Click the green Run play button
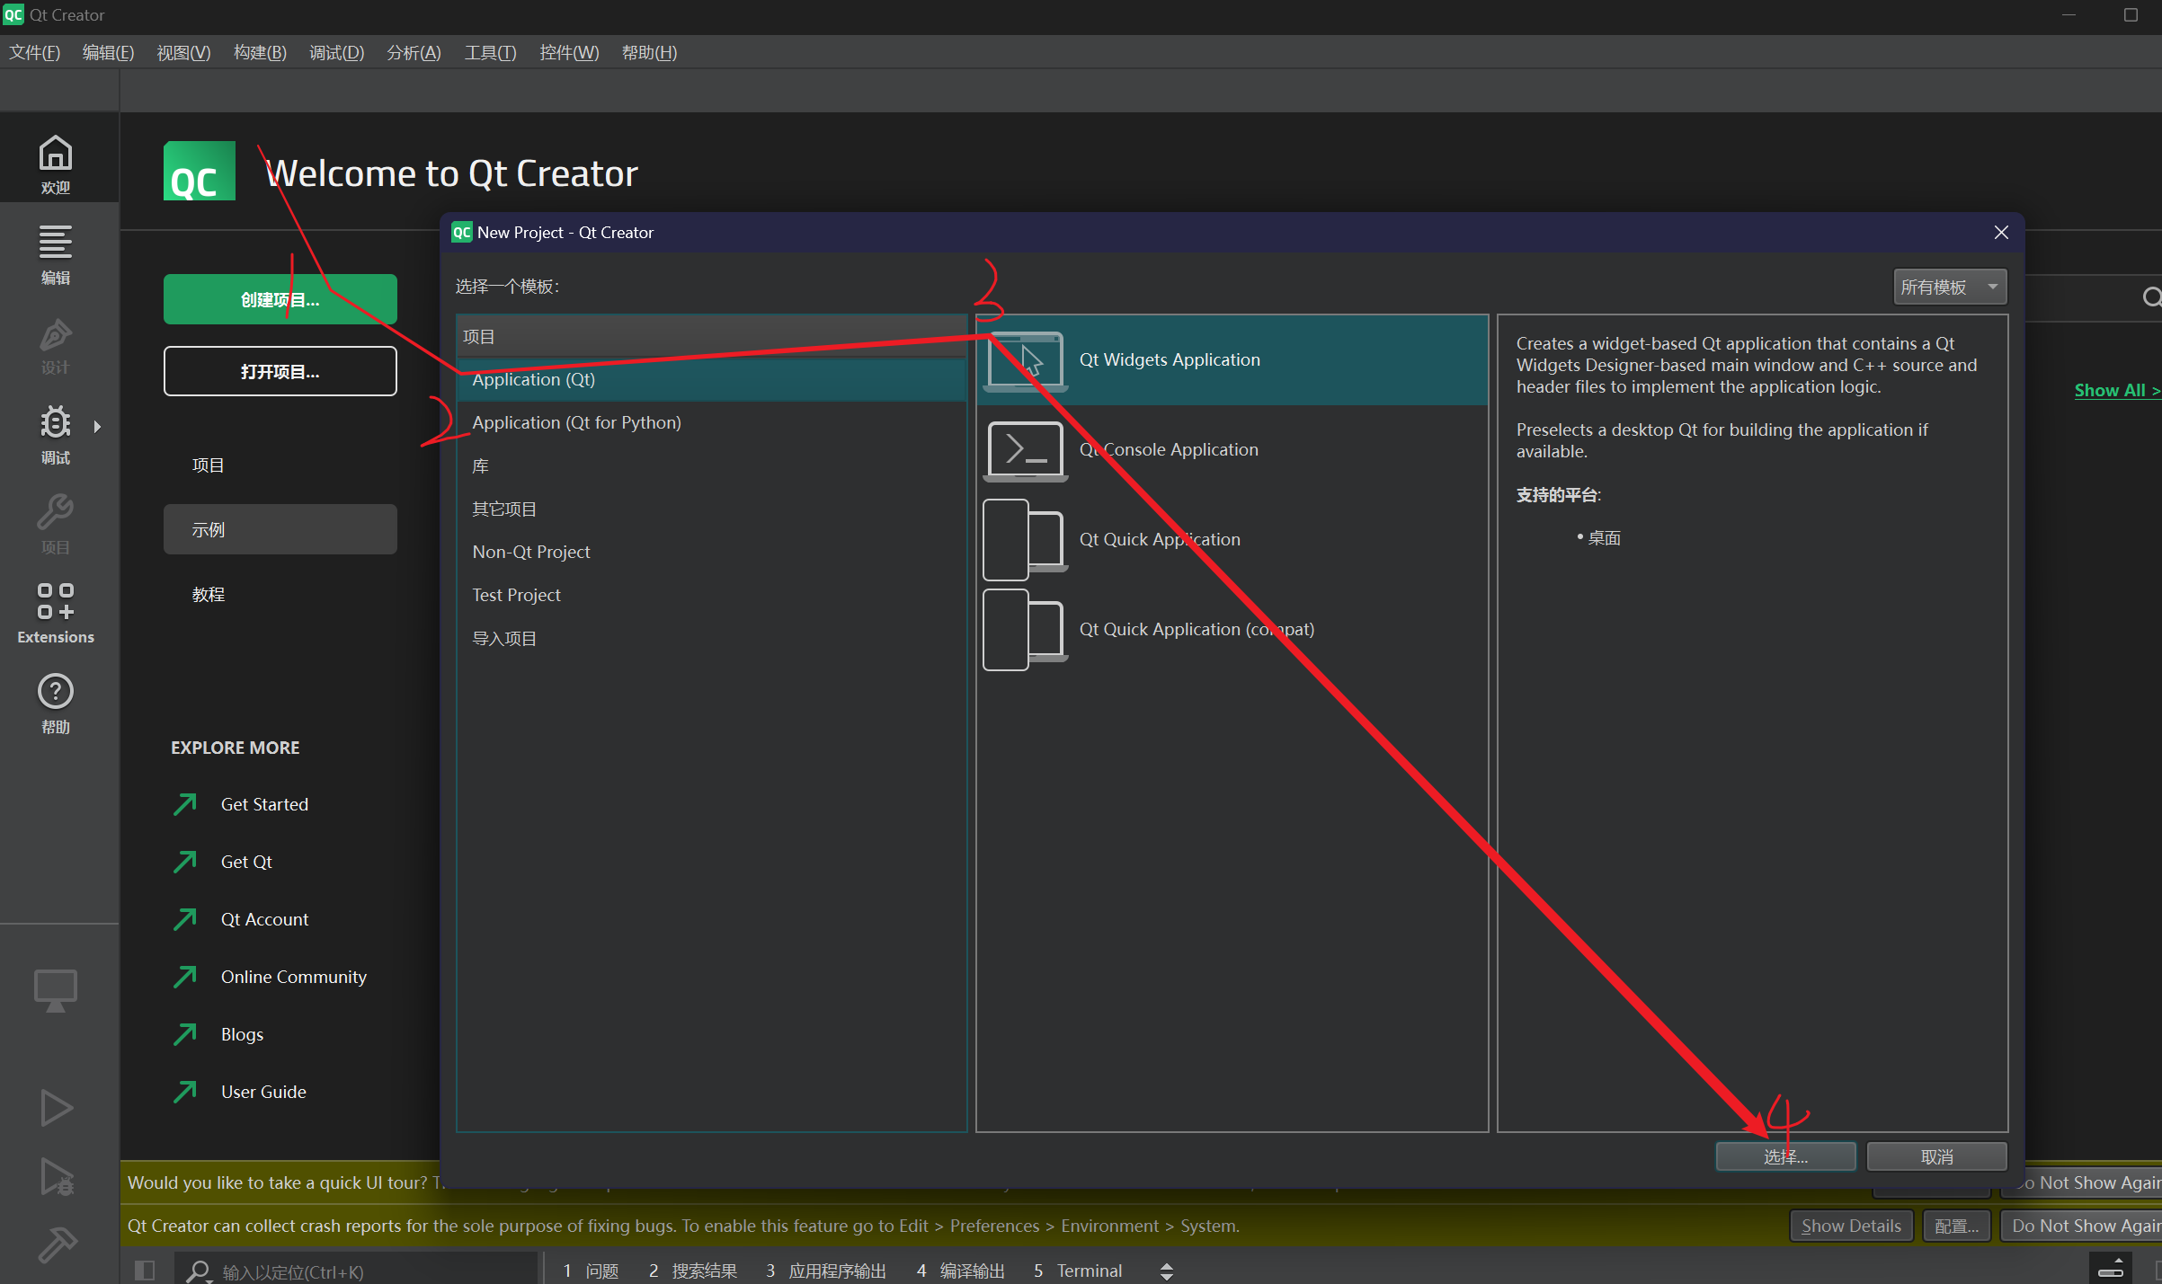 coord(57,1107)
